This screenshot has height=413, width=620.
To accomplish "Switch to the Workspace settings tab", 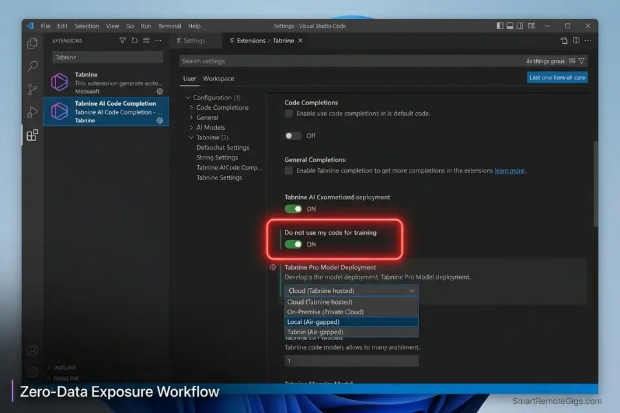I will pyautogui.click(x=218, y=78).
